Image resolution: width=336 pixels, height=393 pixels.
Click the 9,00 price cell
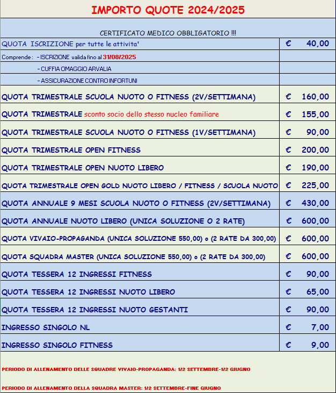pyautogui.click(x=308, y=343)
